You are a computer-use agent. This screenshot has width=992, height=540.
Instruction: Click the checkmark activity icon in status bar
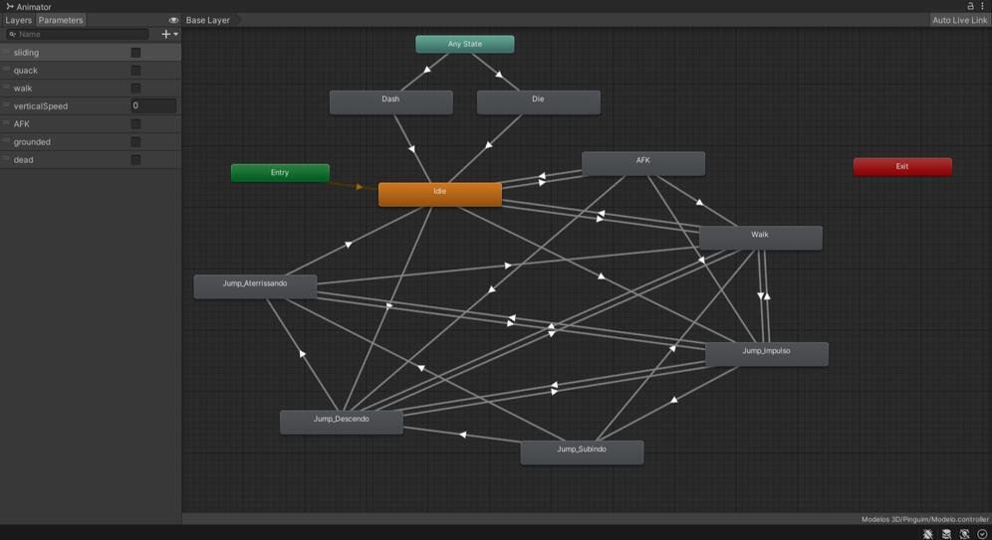click(982, 534)
